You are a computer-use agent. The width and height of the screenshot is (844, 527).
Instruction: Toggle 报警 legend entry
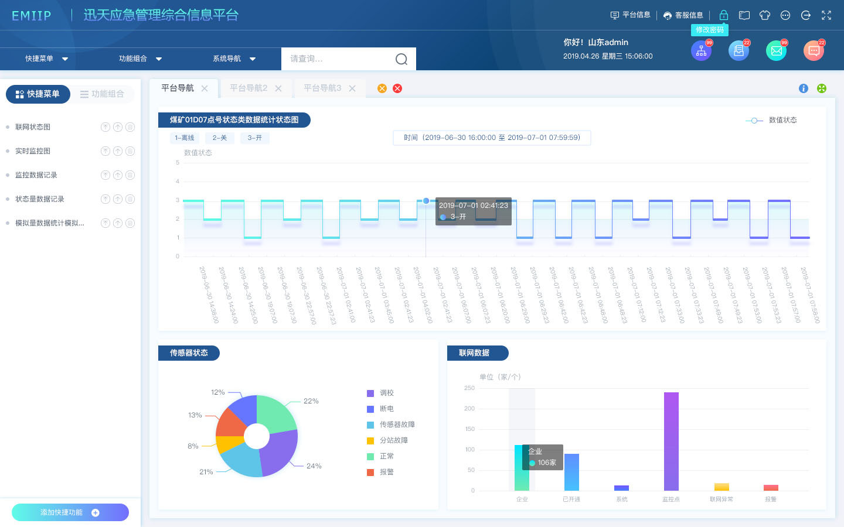(x=380, y=472)
